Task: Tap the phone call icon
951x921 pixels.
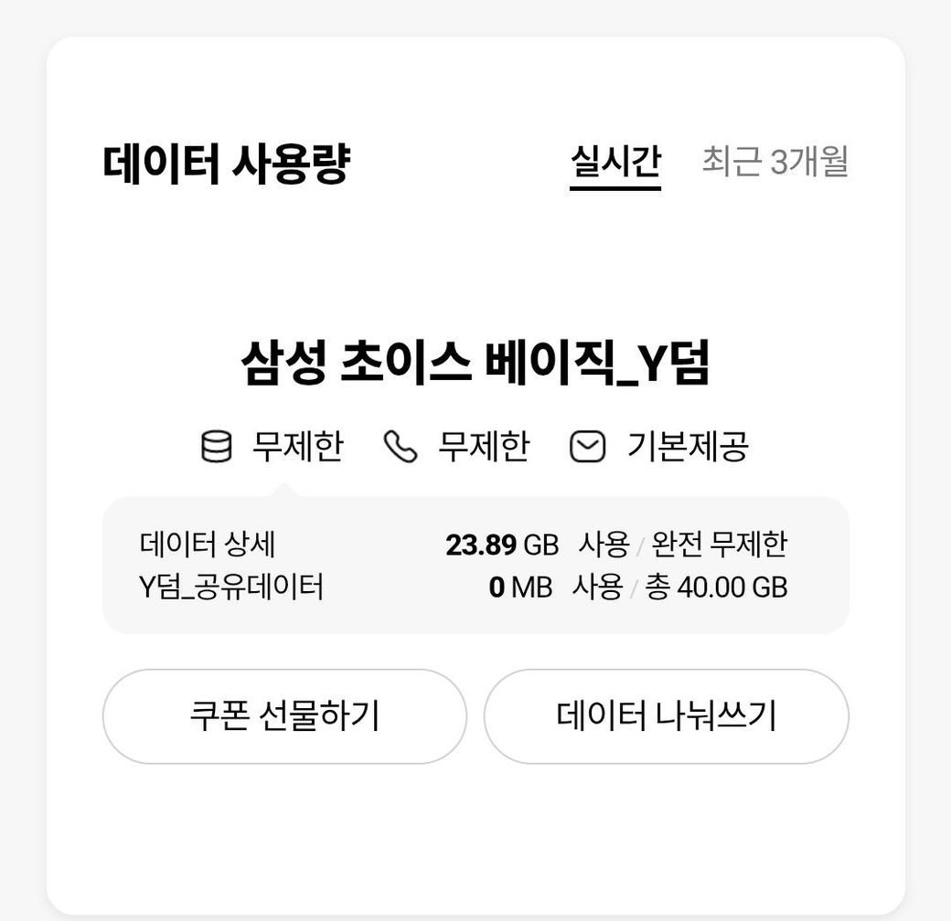Action: 401,447
